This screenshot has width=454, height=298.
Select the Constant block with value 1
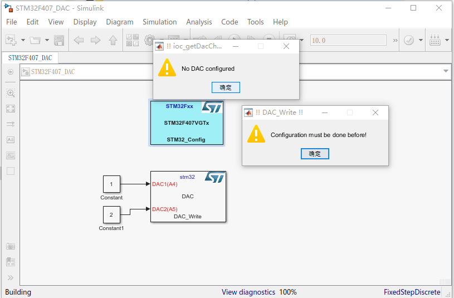[x=111, y=184]
